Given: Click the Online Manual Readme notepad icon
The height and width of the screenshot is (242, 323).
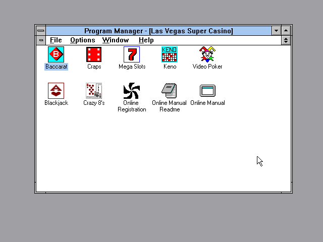Looking at the screenshot, I should click(x=170, y=91).
